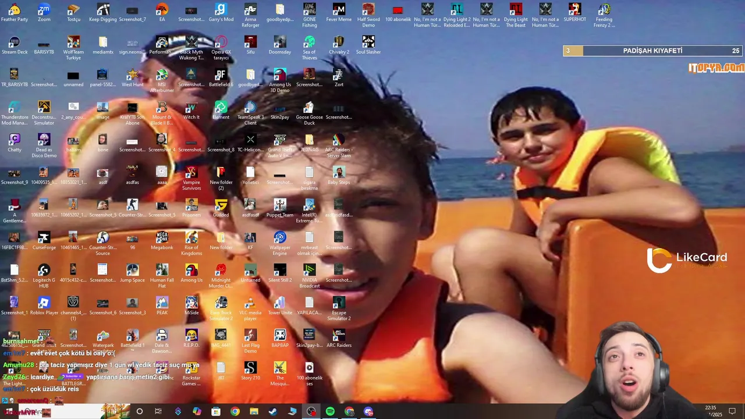Launch Half Sword Demo
Image resolution: width=745 pixels, height=419 pixels.
pos(368,10)
